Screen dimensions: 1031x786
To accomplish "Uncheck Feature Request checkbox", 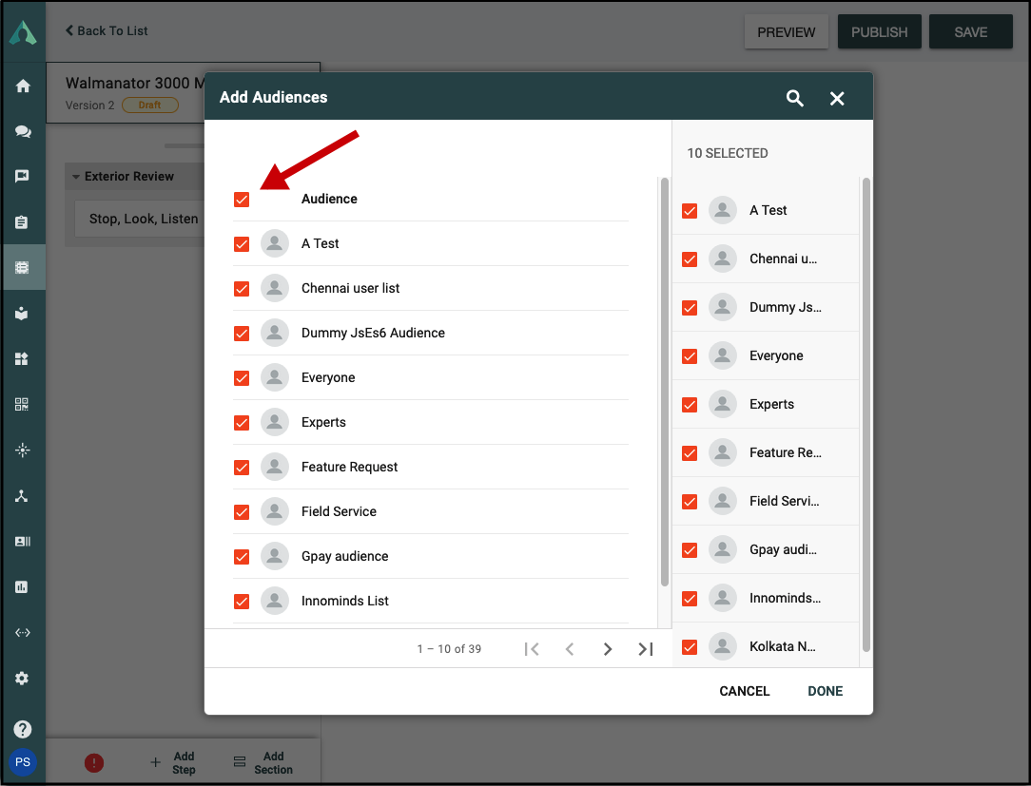I will point(242,468).
